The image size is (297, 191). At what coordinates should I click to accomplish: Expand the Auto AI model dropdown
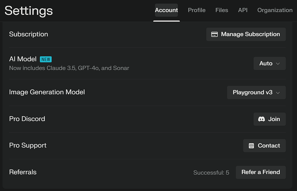coord(269,63)
